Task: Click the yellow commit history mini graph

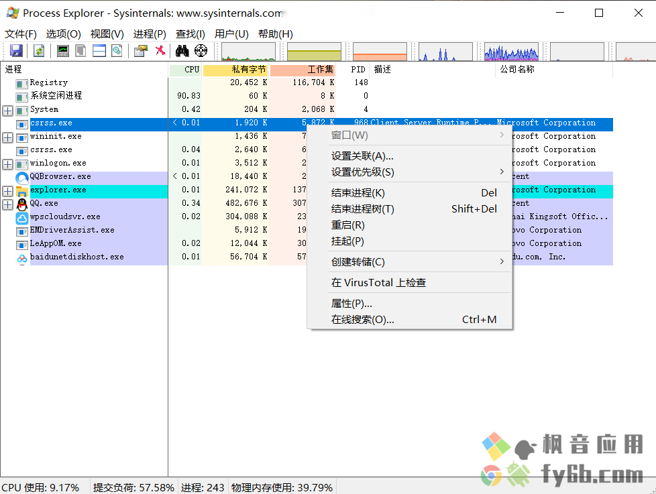Action: pyautogui.click(x=314, y=52)
